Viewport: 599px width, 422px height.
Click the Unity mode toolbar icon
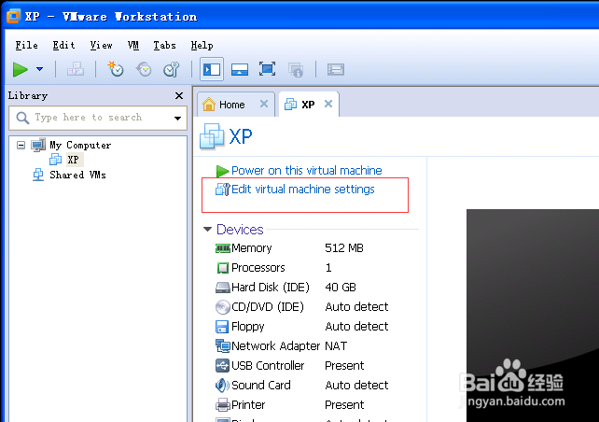click(296, 70)
